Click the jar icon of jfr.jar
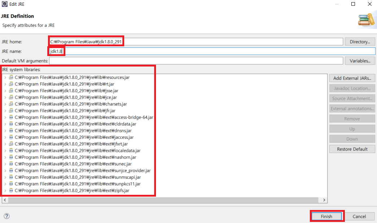The width and height of the screenshot is (377, 223). 11,111
